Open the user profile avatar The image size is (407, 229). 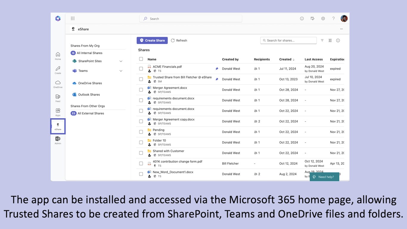tap(344, 18)
